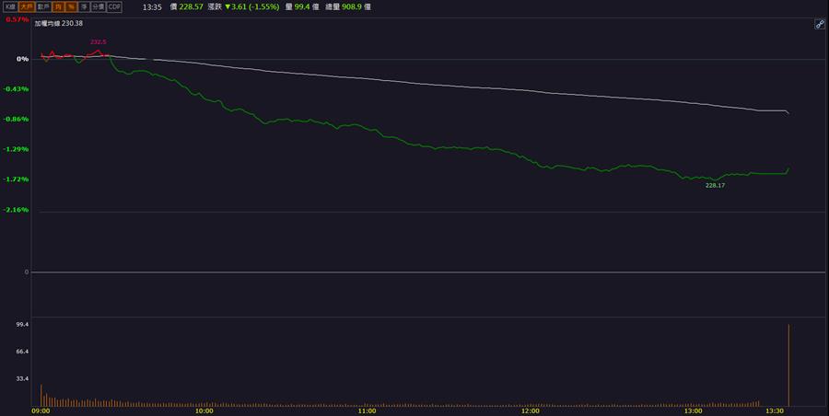This screenshot has width=829, height=416.
Task: Click the tall final volume bar at 13:30
Action: [788, 364]
